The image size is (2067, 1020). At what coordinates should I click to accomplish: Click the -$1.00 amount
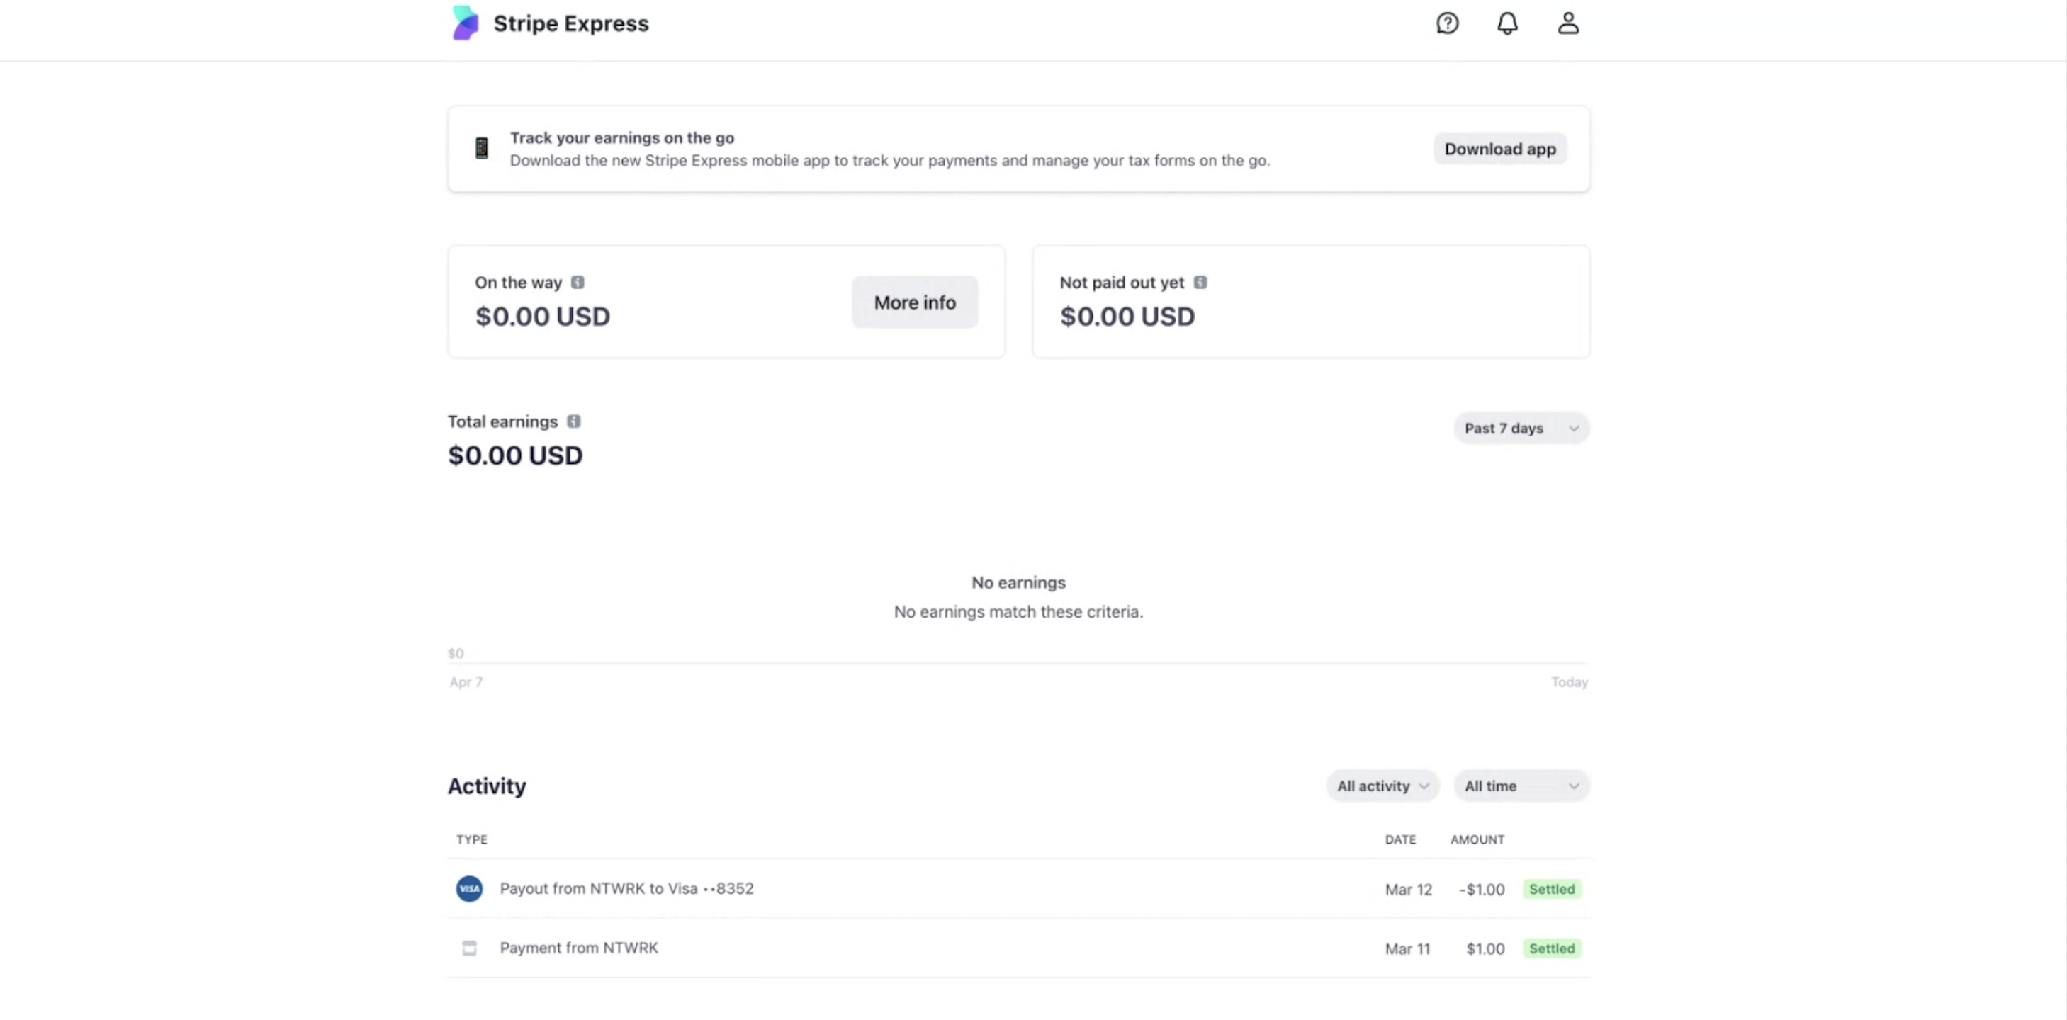click(1481, 889)
